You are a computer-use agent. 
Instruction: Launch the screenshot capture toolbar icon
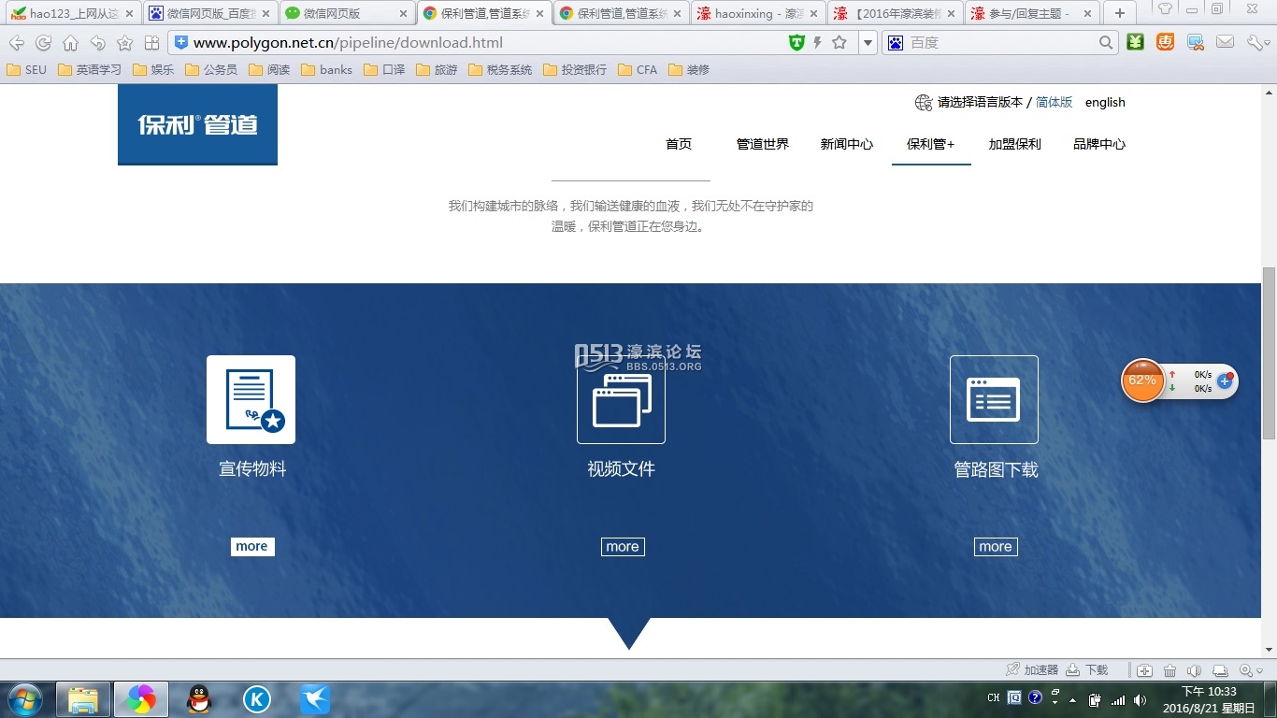1194,42
